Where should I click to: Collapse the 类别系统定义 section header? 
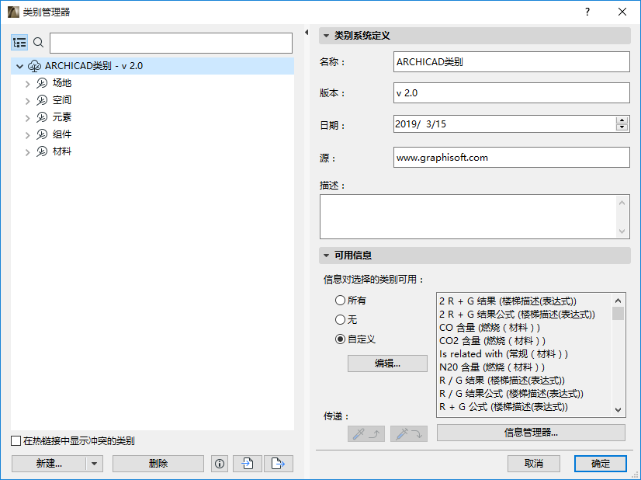click(x=326, y=36)
